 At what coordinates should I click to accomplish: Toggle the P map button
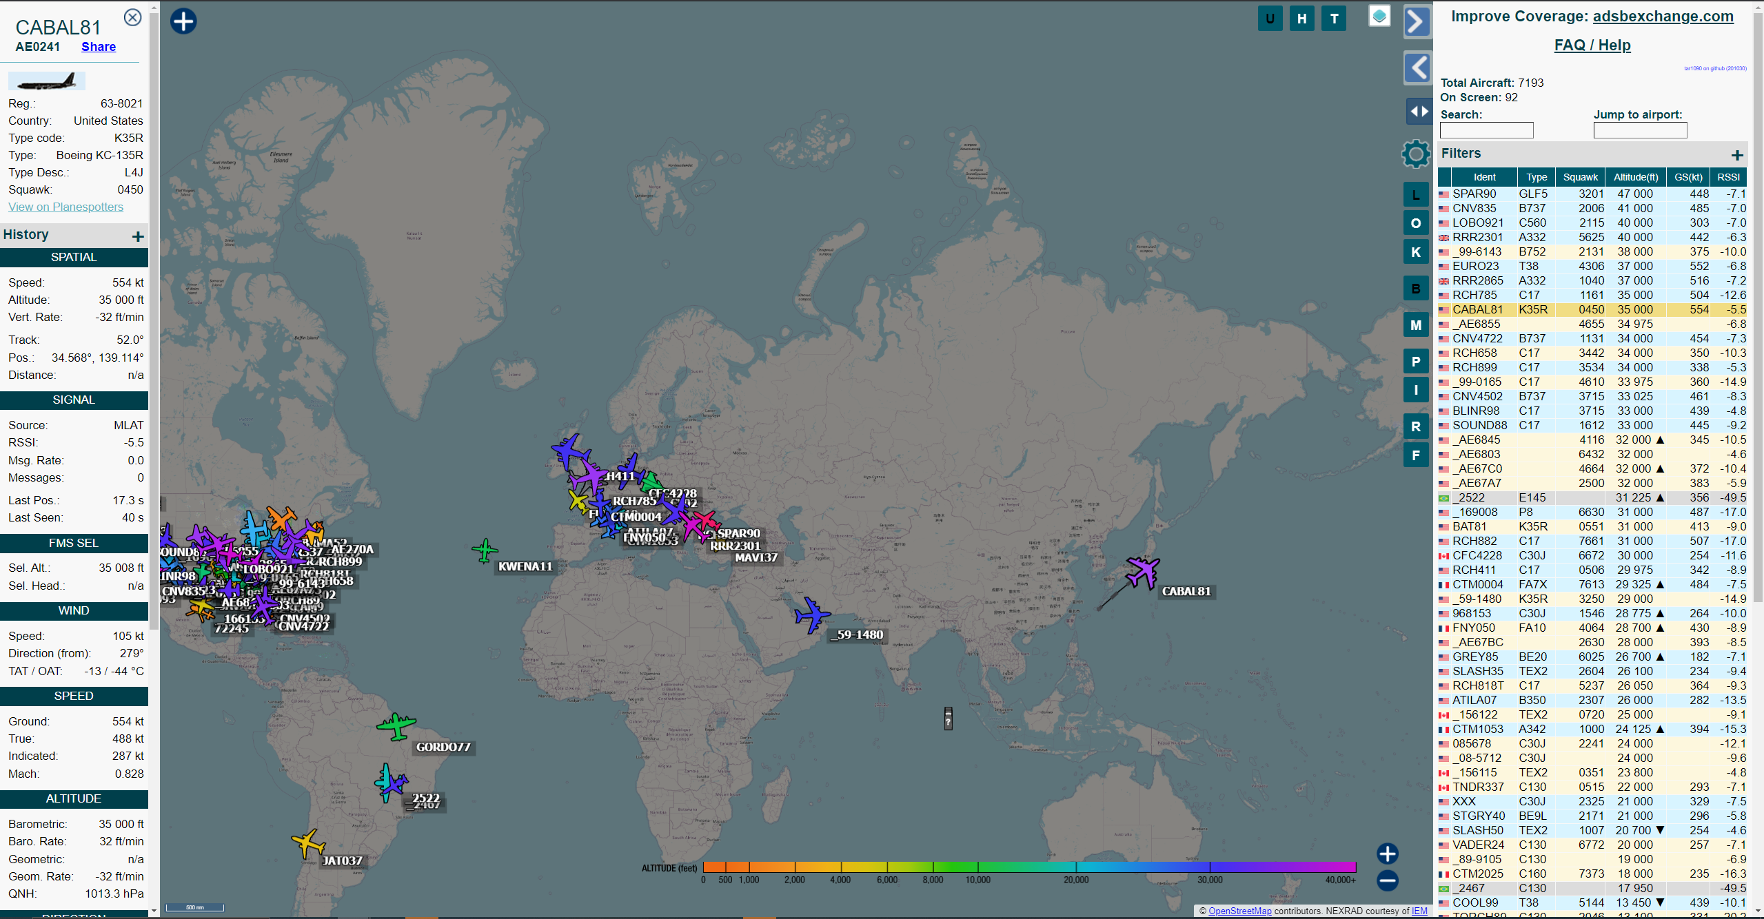1416,362
